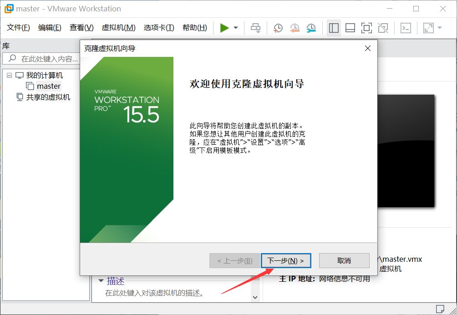This screenshot has height=315, width=457.
Task: Take a snapshot of the virtual machine
Action: [x=278, y=28]
